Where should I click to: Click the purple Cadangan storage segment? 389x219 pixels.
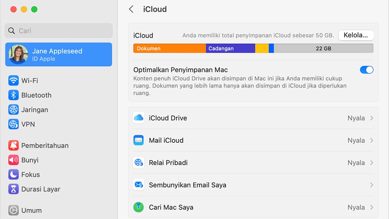pyautogui.click(x=231, y=48)
